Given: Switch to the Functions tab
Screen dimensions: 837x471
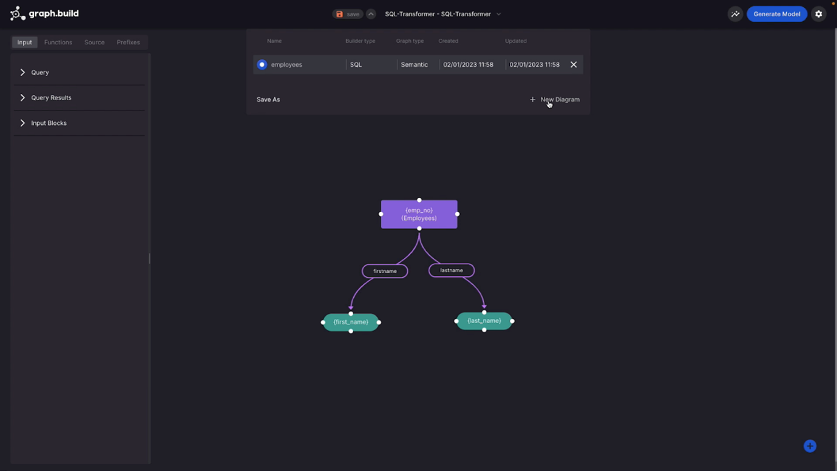Looking at the screenshot, I should (x=58, y=42).
